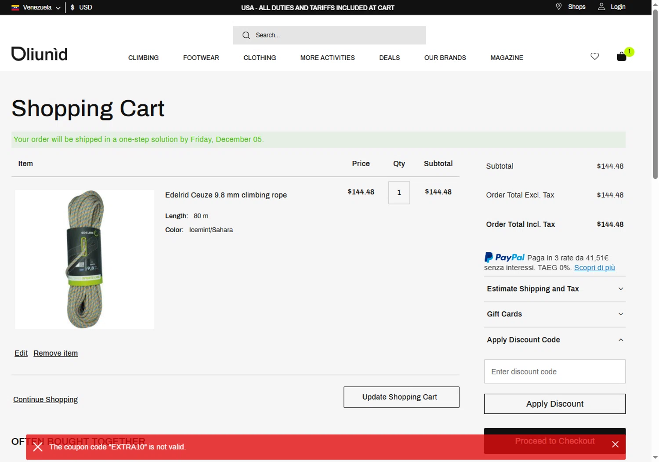659x462 pixels.
Task: Open the Edelrid rope product thumbnail
Action: [x=84, y=259]
